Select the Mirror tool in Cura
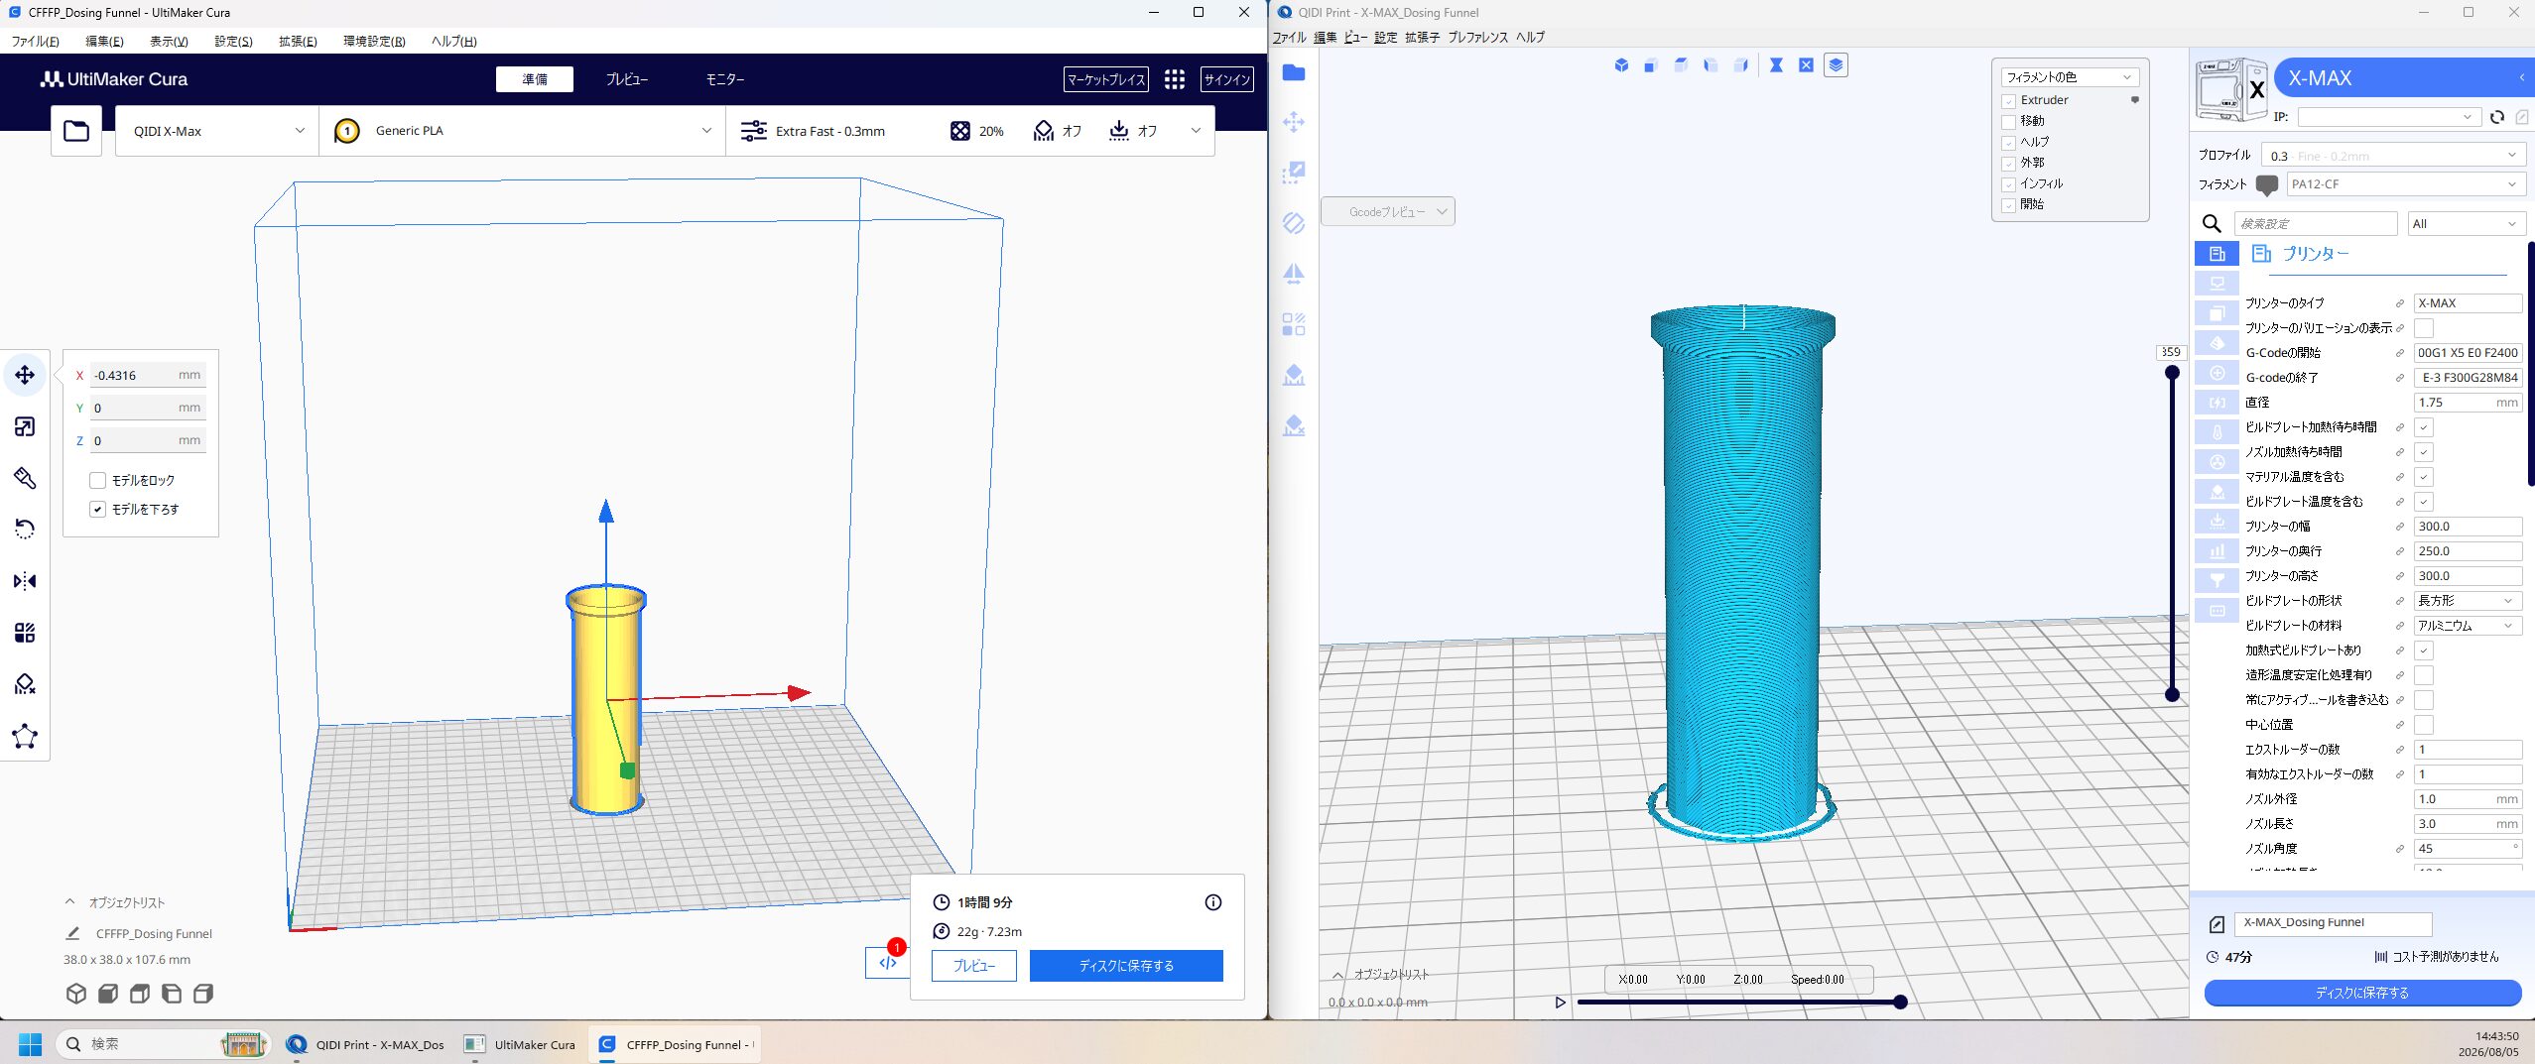Screen dimensions: 2535x1064 (25, 581)
